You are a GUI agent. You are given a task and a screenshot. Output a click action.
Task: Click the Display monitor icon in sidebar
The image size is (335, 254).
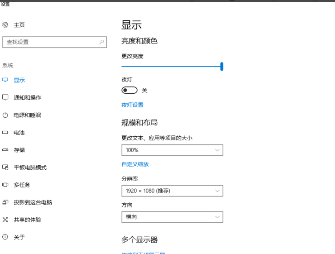pyautogui.click(x=5, y=80)
